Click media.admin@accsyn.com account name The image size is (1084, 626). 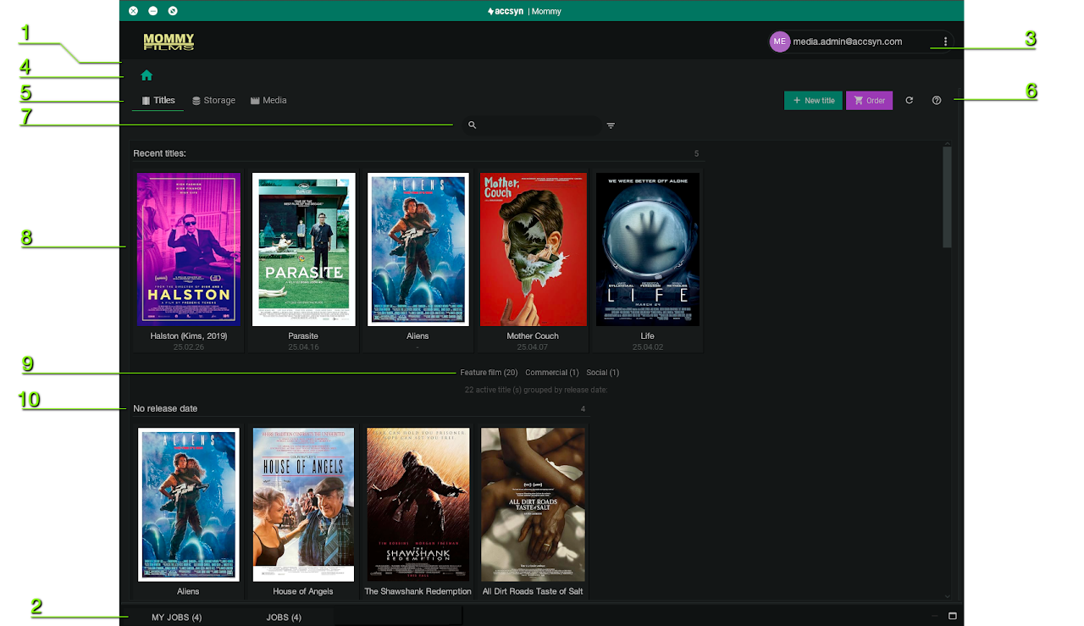[848, 42]
